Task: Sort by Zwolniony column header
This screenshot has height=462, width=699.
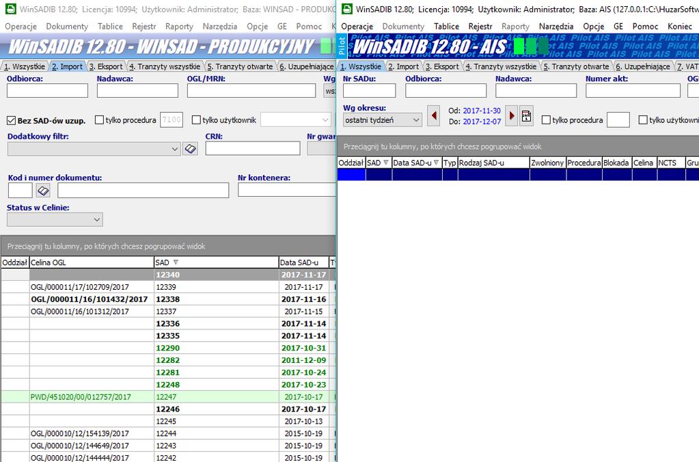Action: [x=547, y=163]
